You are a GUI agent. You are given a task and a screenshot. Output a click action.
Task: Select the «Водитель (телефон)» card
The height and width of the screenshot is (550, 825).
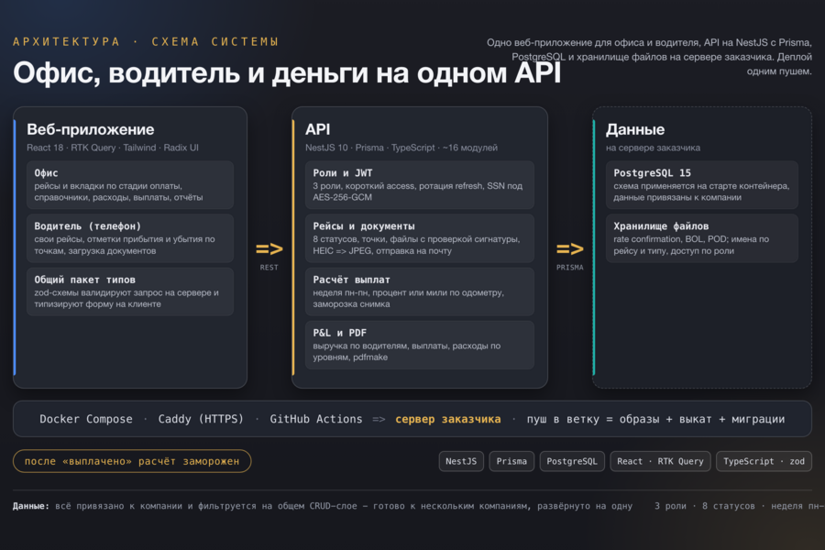click(x=130, y=238)
